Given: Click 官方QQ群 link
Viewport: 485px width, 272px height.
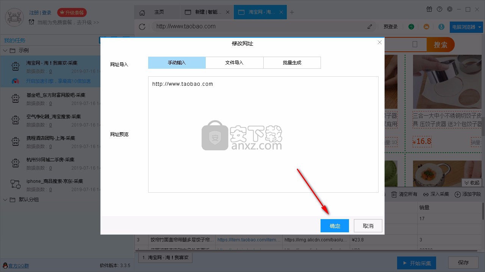Looking at the screenshot, I should (19, 266).
